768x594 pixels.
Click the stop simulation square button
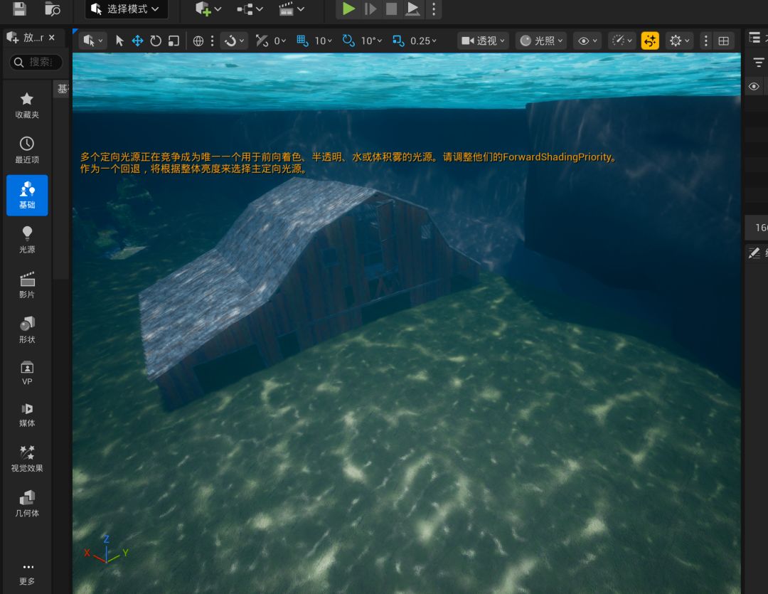pyautogui.click(x=391, y=9)
